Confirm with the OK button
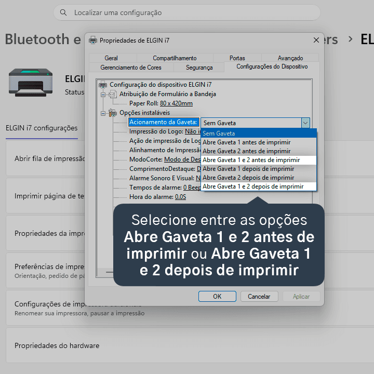The image size is (374, 374). tap(217, 296)
